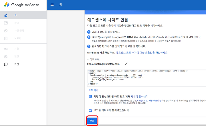
Task: Click the 의견 feedback icon
Action: pyautogui.click(x=6, y=64)
